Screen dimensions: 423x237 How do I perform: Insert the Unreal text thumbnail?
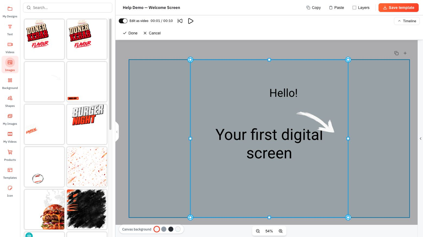click(x=44, y=124)
